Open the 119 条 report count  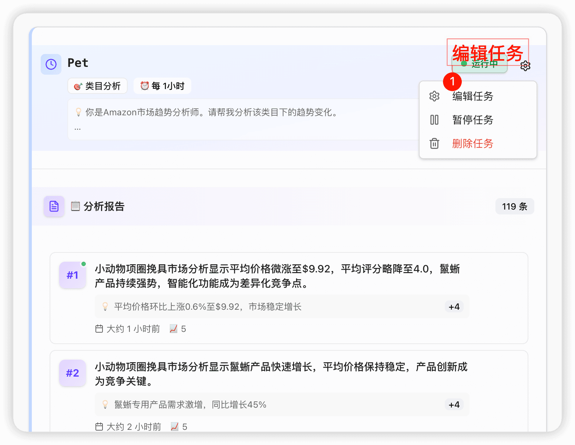point(514,206)
